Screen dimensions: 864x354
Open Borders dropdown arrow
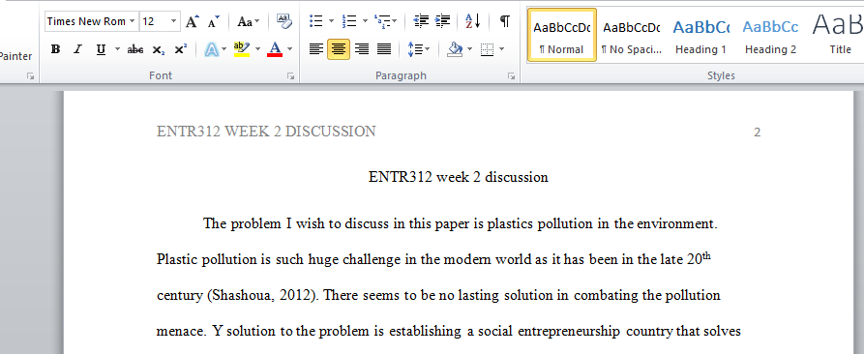(501, 49)
